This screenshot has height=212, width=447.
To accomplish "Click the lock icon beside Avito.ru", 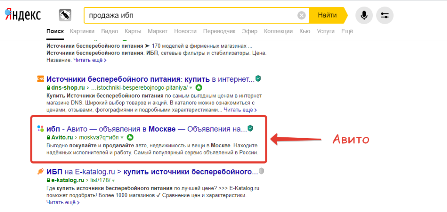I will click(x=48, y=137).
